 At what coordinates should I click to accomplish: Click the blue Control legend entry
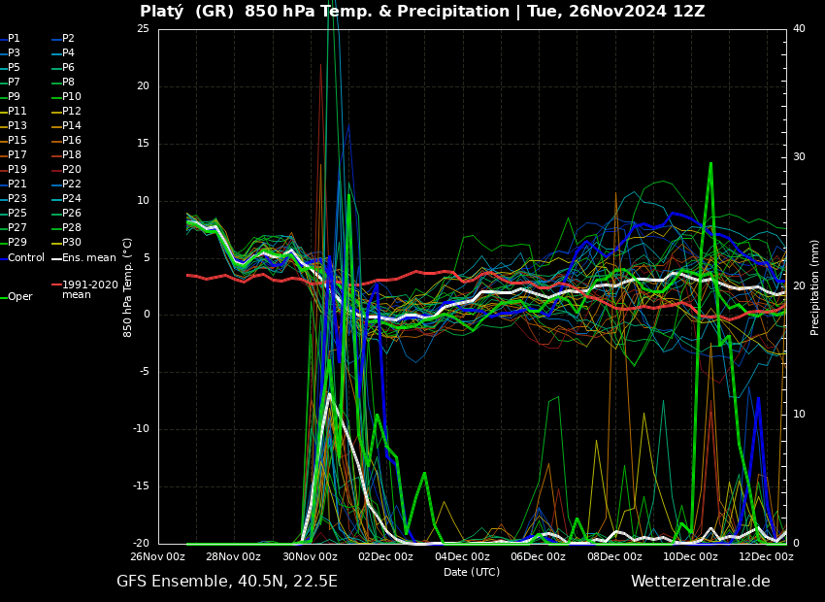(x=25, y=258)
